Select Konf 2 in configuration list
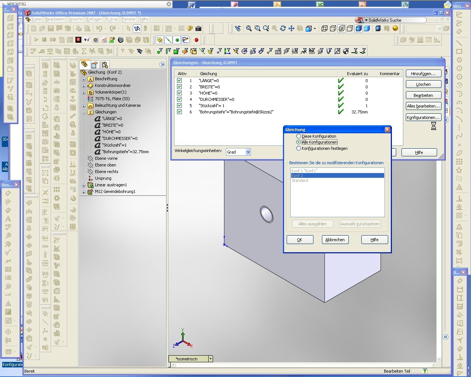The height and width of the screenshot is (377, 471). point(337,176)
